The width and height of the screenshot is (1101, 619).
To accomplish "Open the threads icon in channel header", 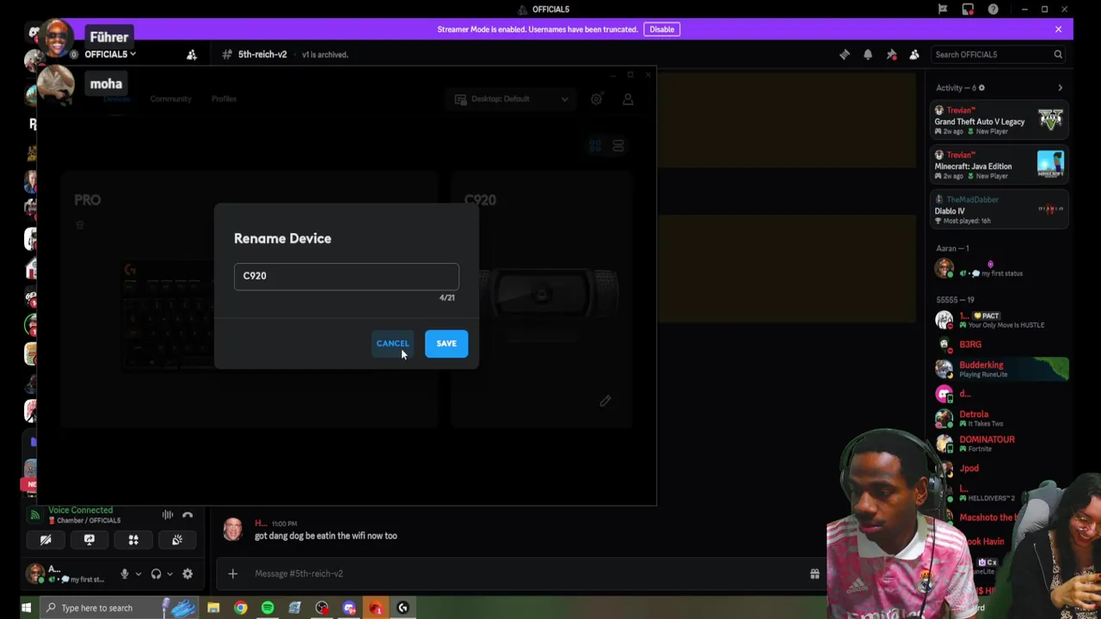I will pyautogui.click(x=845, y=54).
